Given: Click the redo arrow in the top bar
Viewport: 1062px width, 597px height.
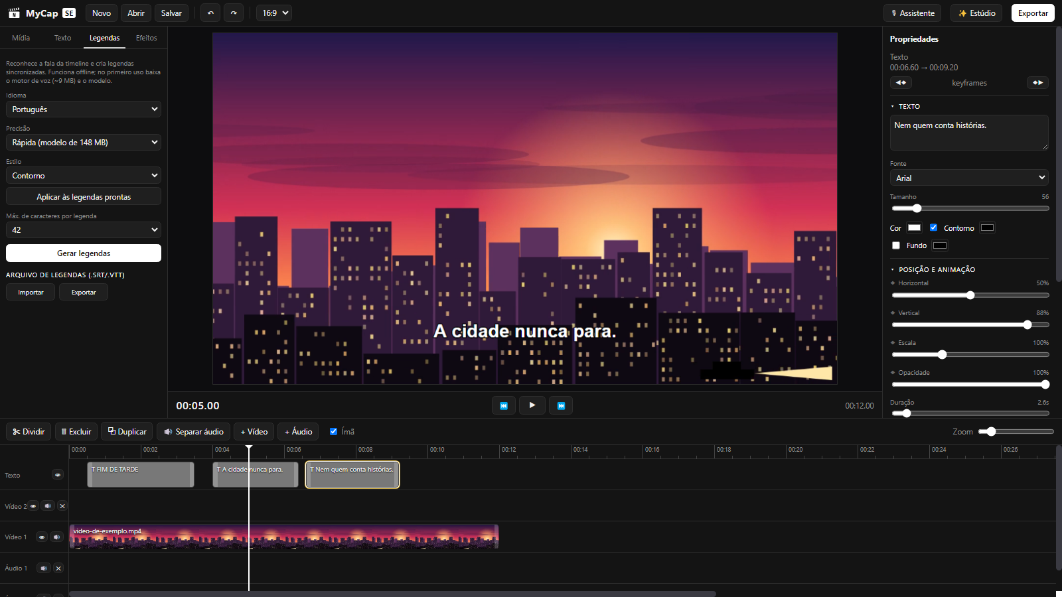Looking at the screenshot, I should (234, 13).
